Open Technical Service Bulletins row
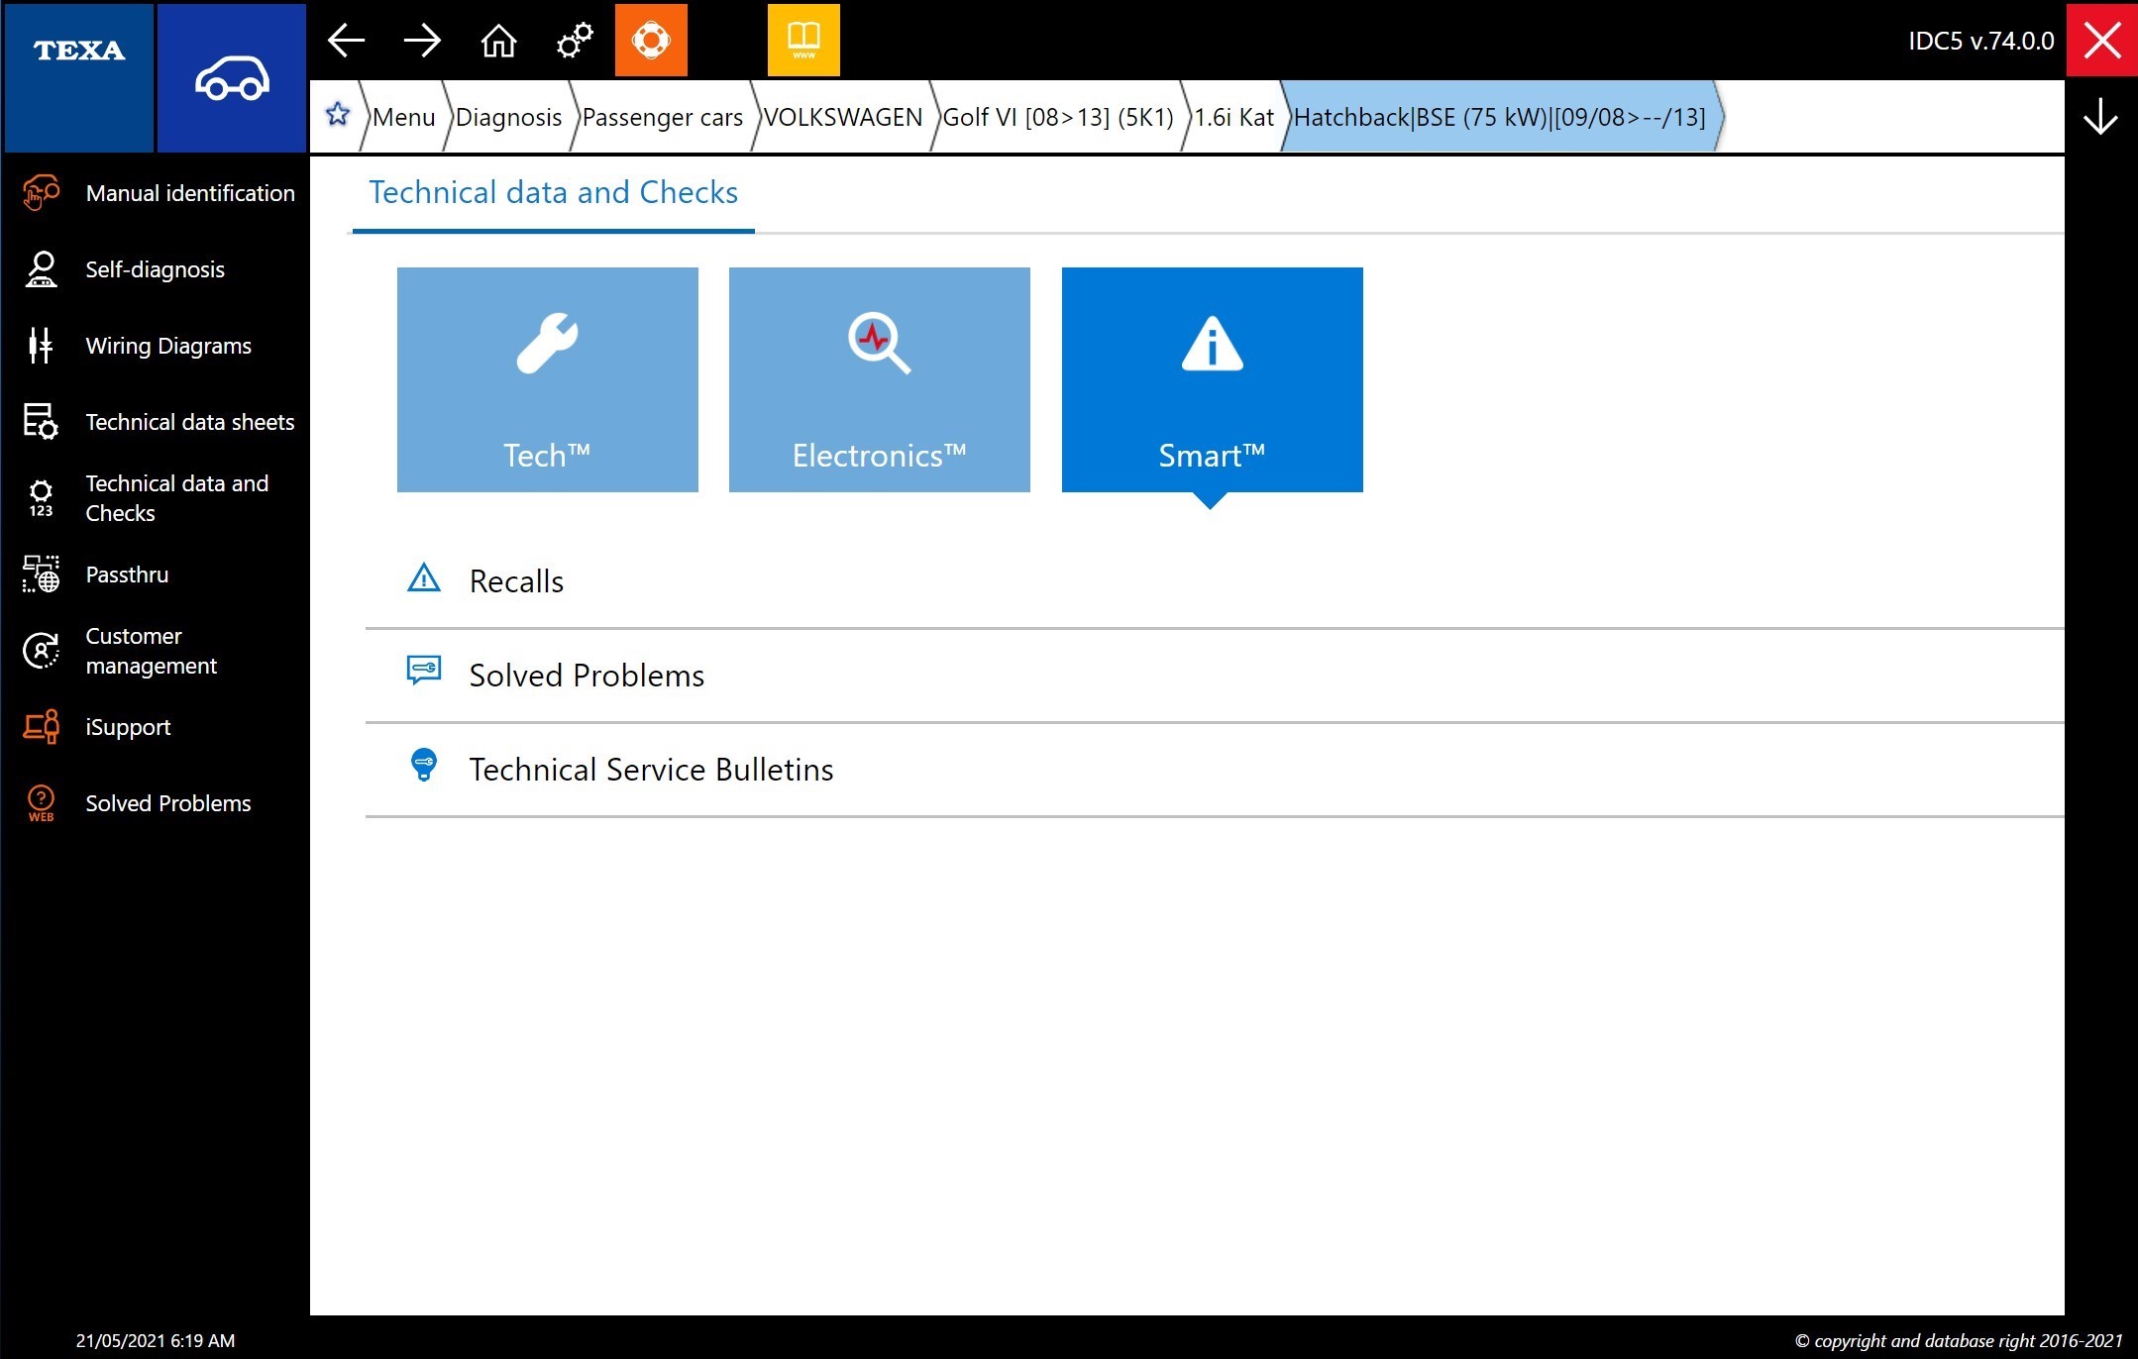This screenshot has width=2138, height=1359. [x=1215, y=769]
